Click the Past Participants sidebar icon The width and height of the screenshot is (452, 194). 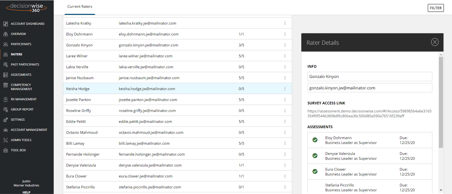click(5, 65)
